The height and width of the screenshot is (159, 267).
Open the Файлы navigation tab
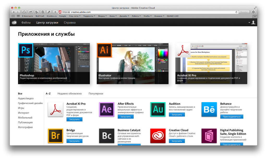point(26,22)
